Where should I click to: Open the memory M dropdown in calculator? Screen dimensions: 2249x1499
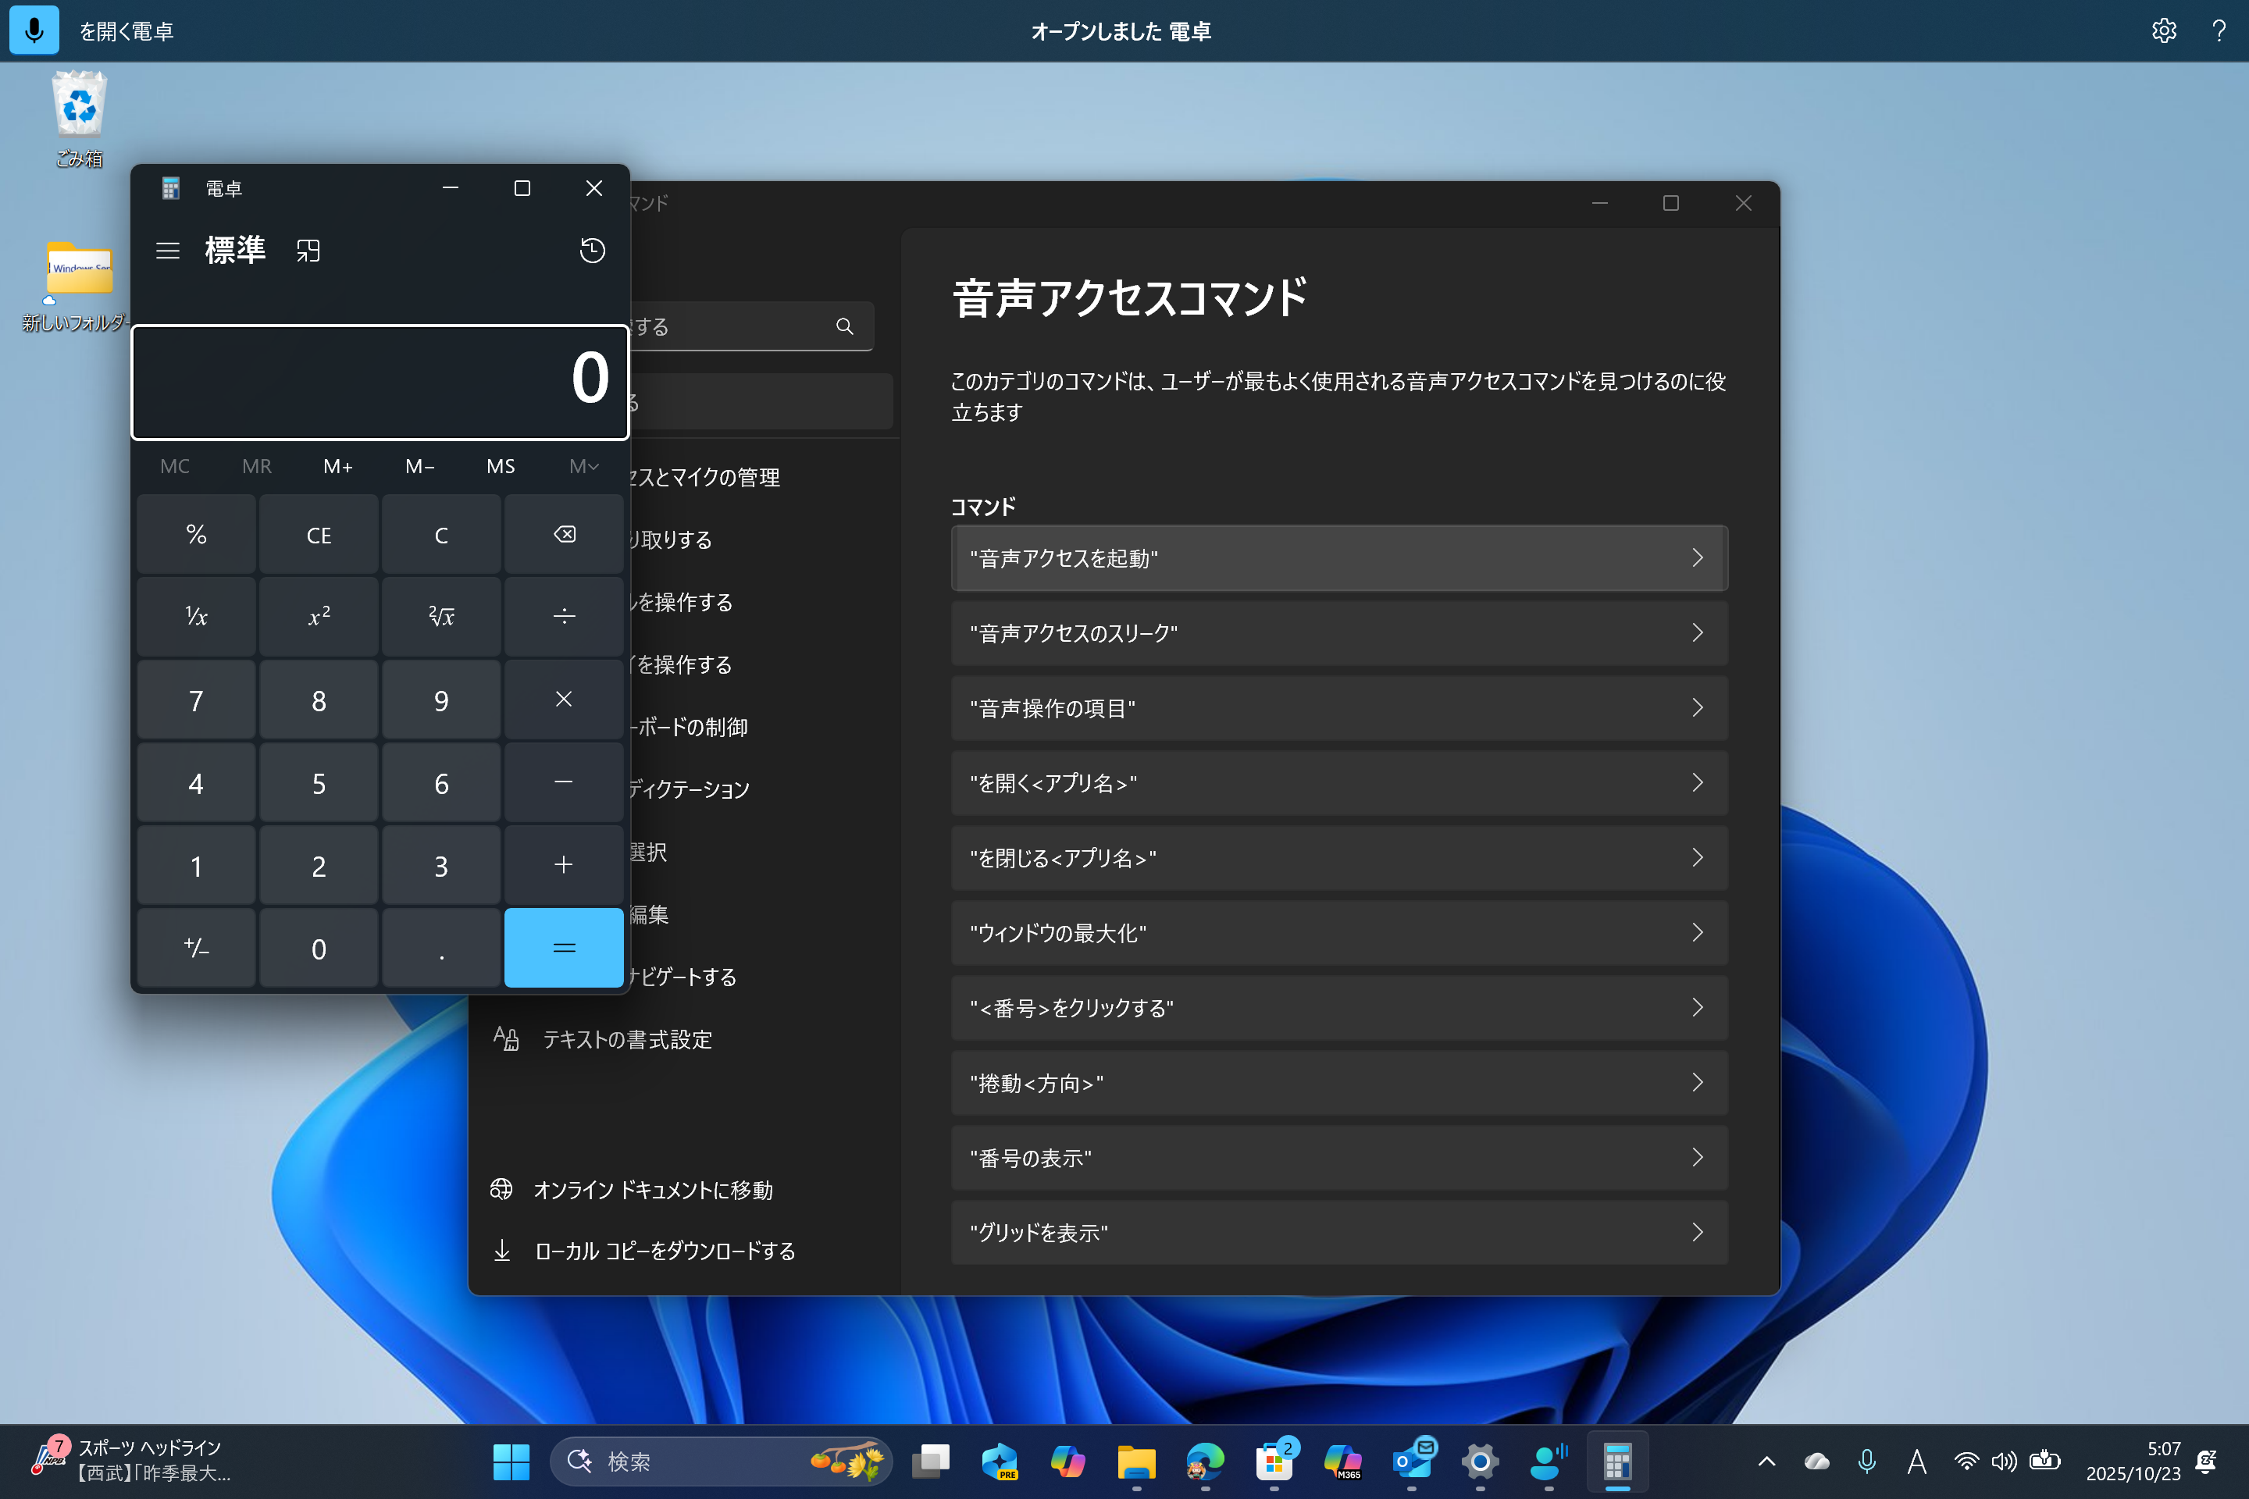pyautogui.click(x=583, y=465)
